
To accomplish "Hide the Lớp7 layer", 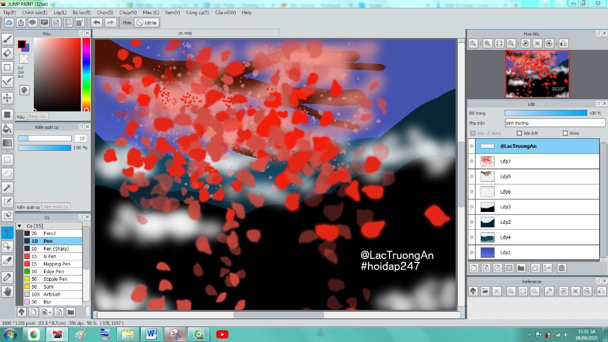I will (471, 161).
